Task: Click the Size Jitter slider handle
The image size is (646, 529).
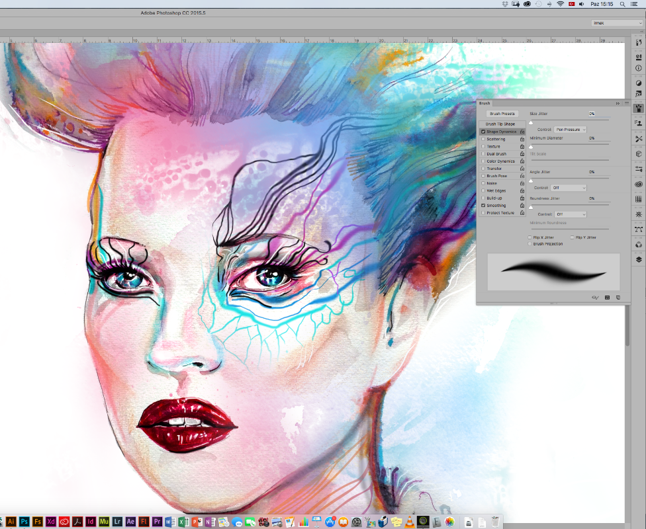Action: click(x=531, y=122)
